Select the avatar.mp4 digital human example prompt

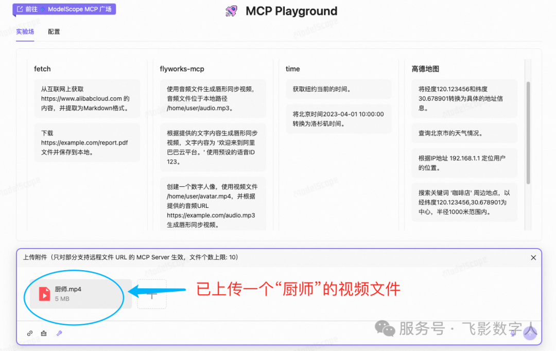pyautogui.click(x=213, y=204)
